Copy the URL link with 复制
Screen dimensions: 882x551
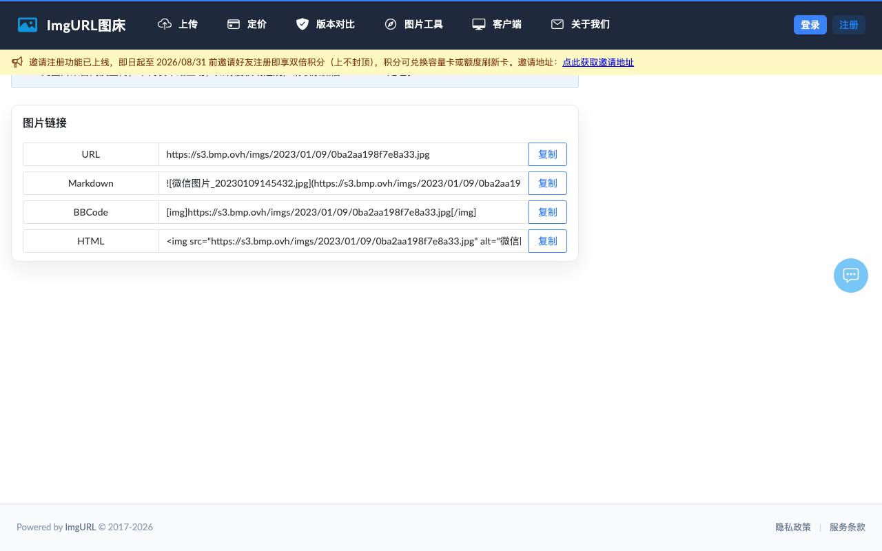(548, 154)
